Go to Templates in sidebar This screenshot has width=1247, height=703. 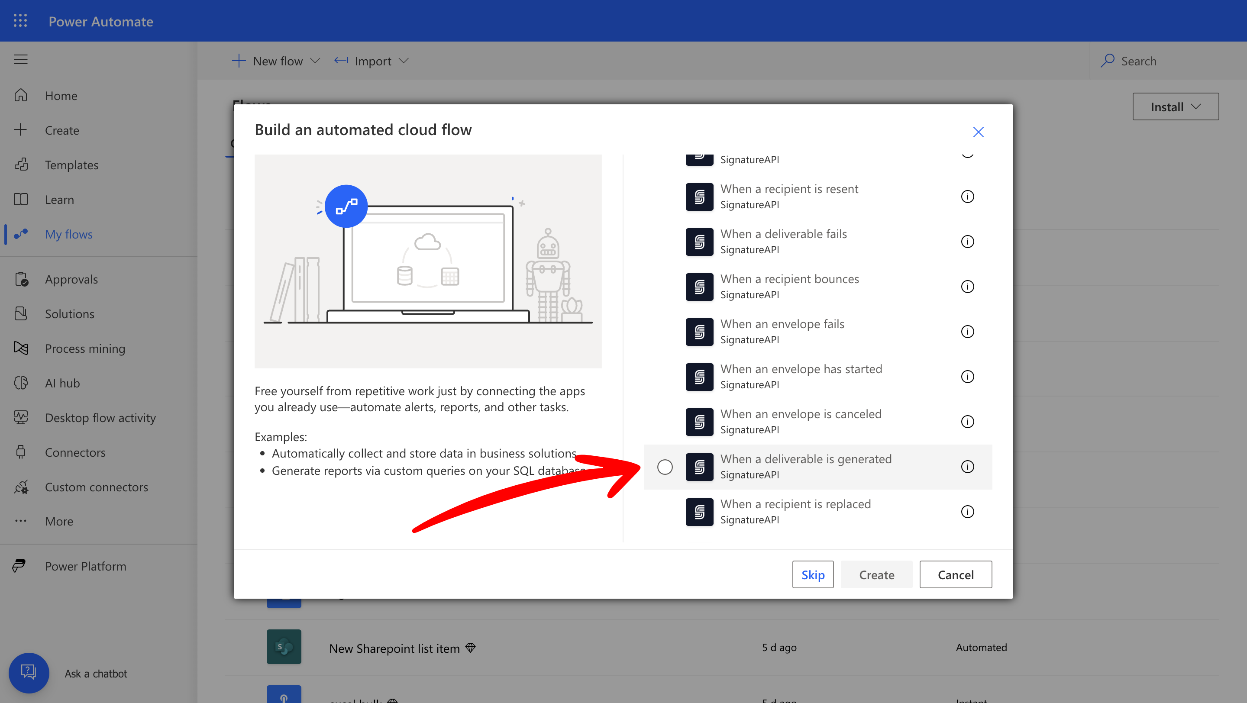[71, 165]
